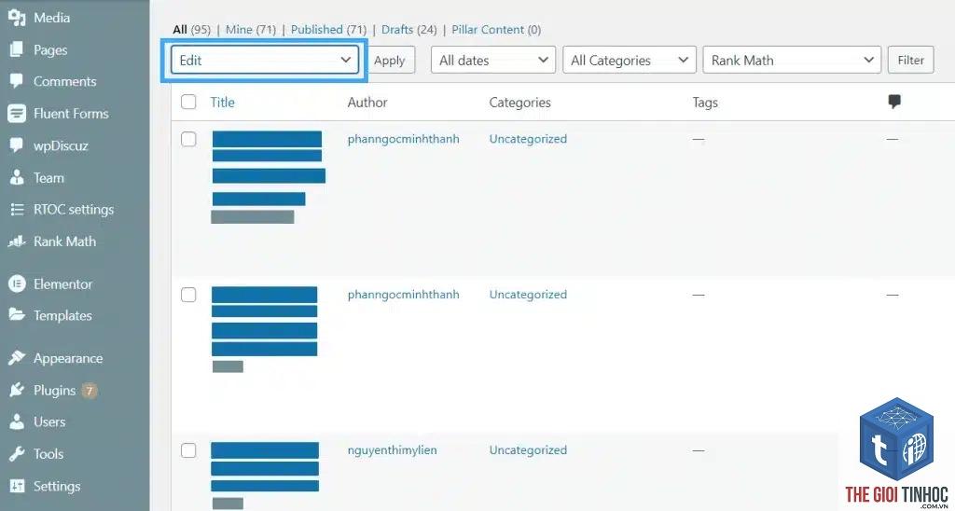Open the Pages menu item
This screenshot has width=955, height=511.
[x=50, y=50]
